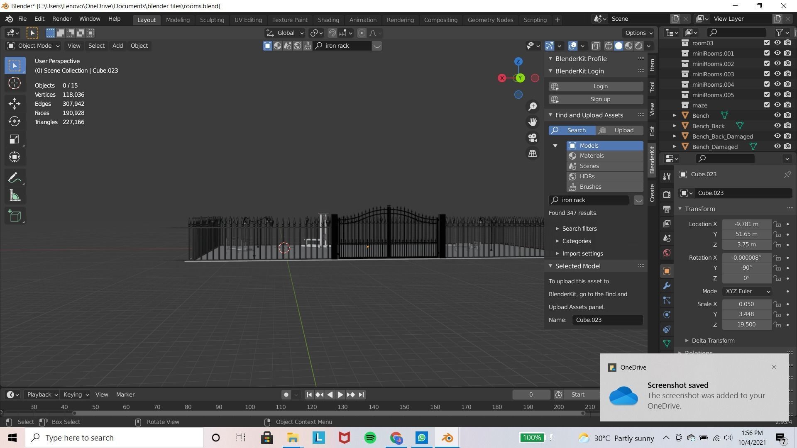The height and width of the screenshot is (448, 797).
Task: Switch perspective/orthographic grid icon
Action: coord(533,153)
